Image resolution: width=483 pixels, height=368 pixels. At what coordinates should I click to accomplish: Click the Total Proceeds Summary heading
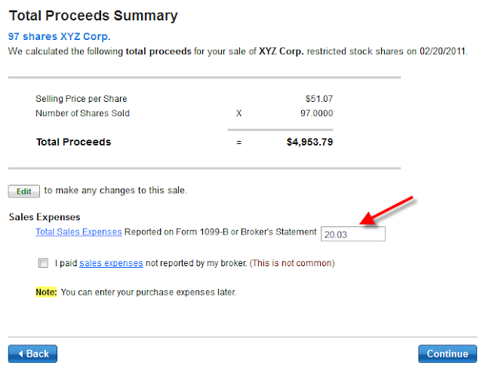point(93,15)
